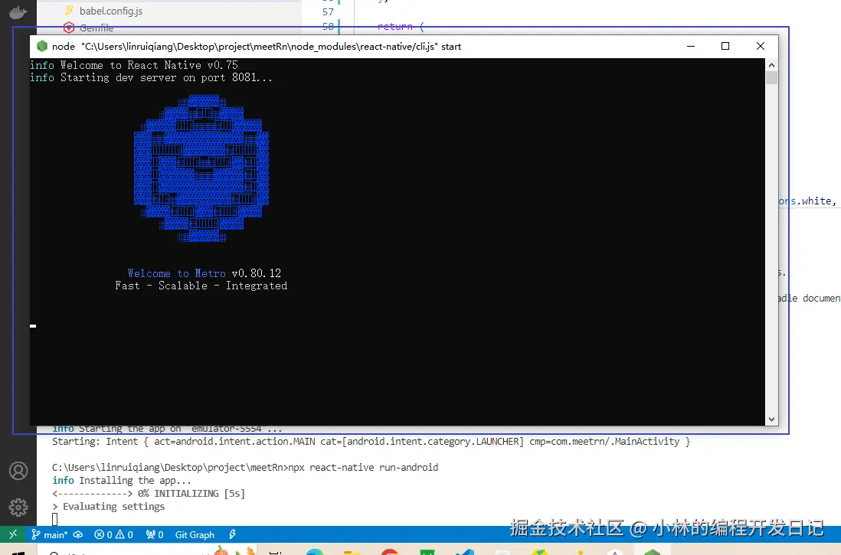Show forwarded ports indicator in the status bar
Screen dimensions: 841x555
click(x=155, y=534)
